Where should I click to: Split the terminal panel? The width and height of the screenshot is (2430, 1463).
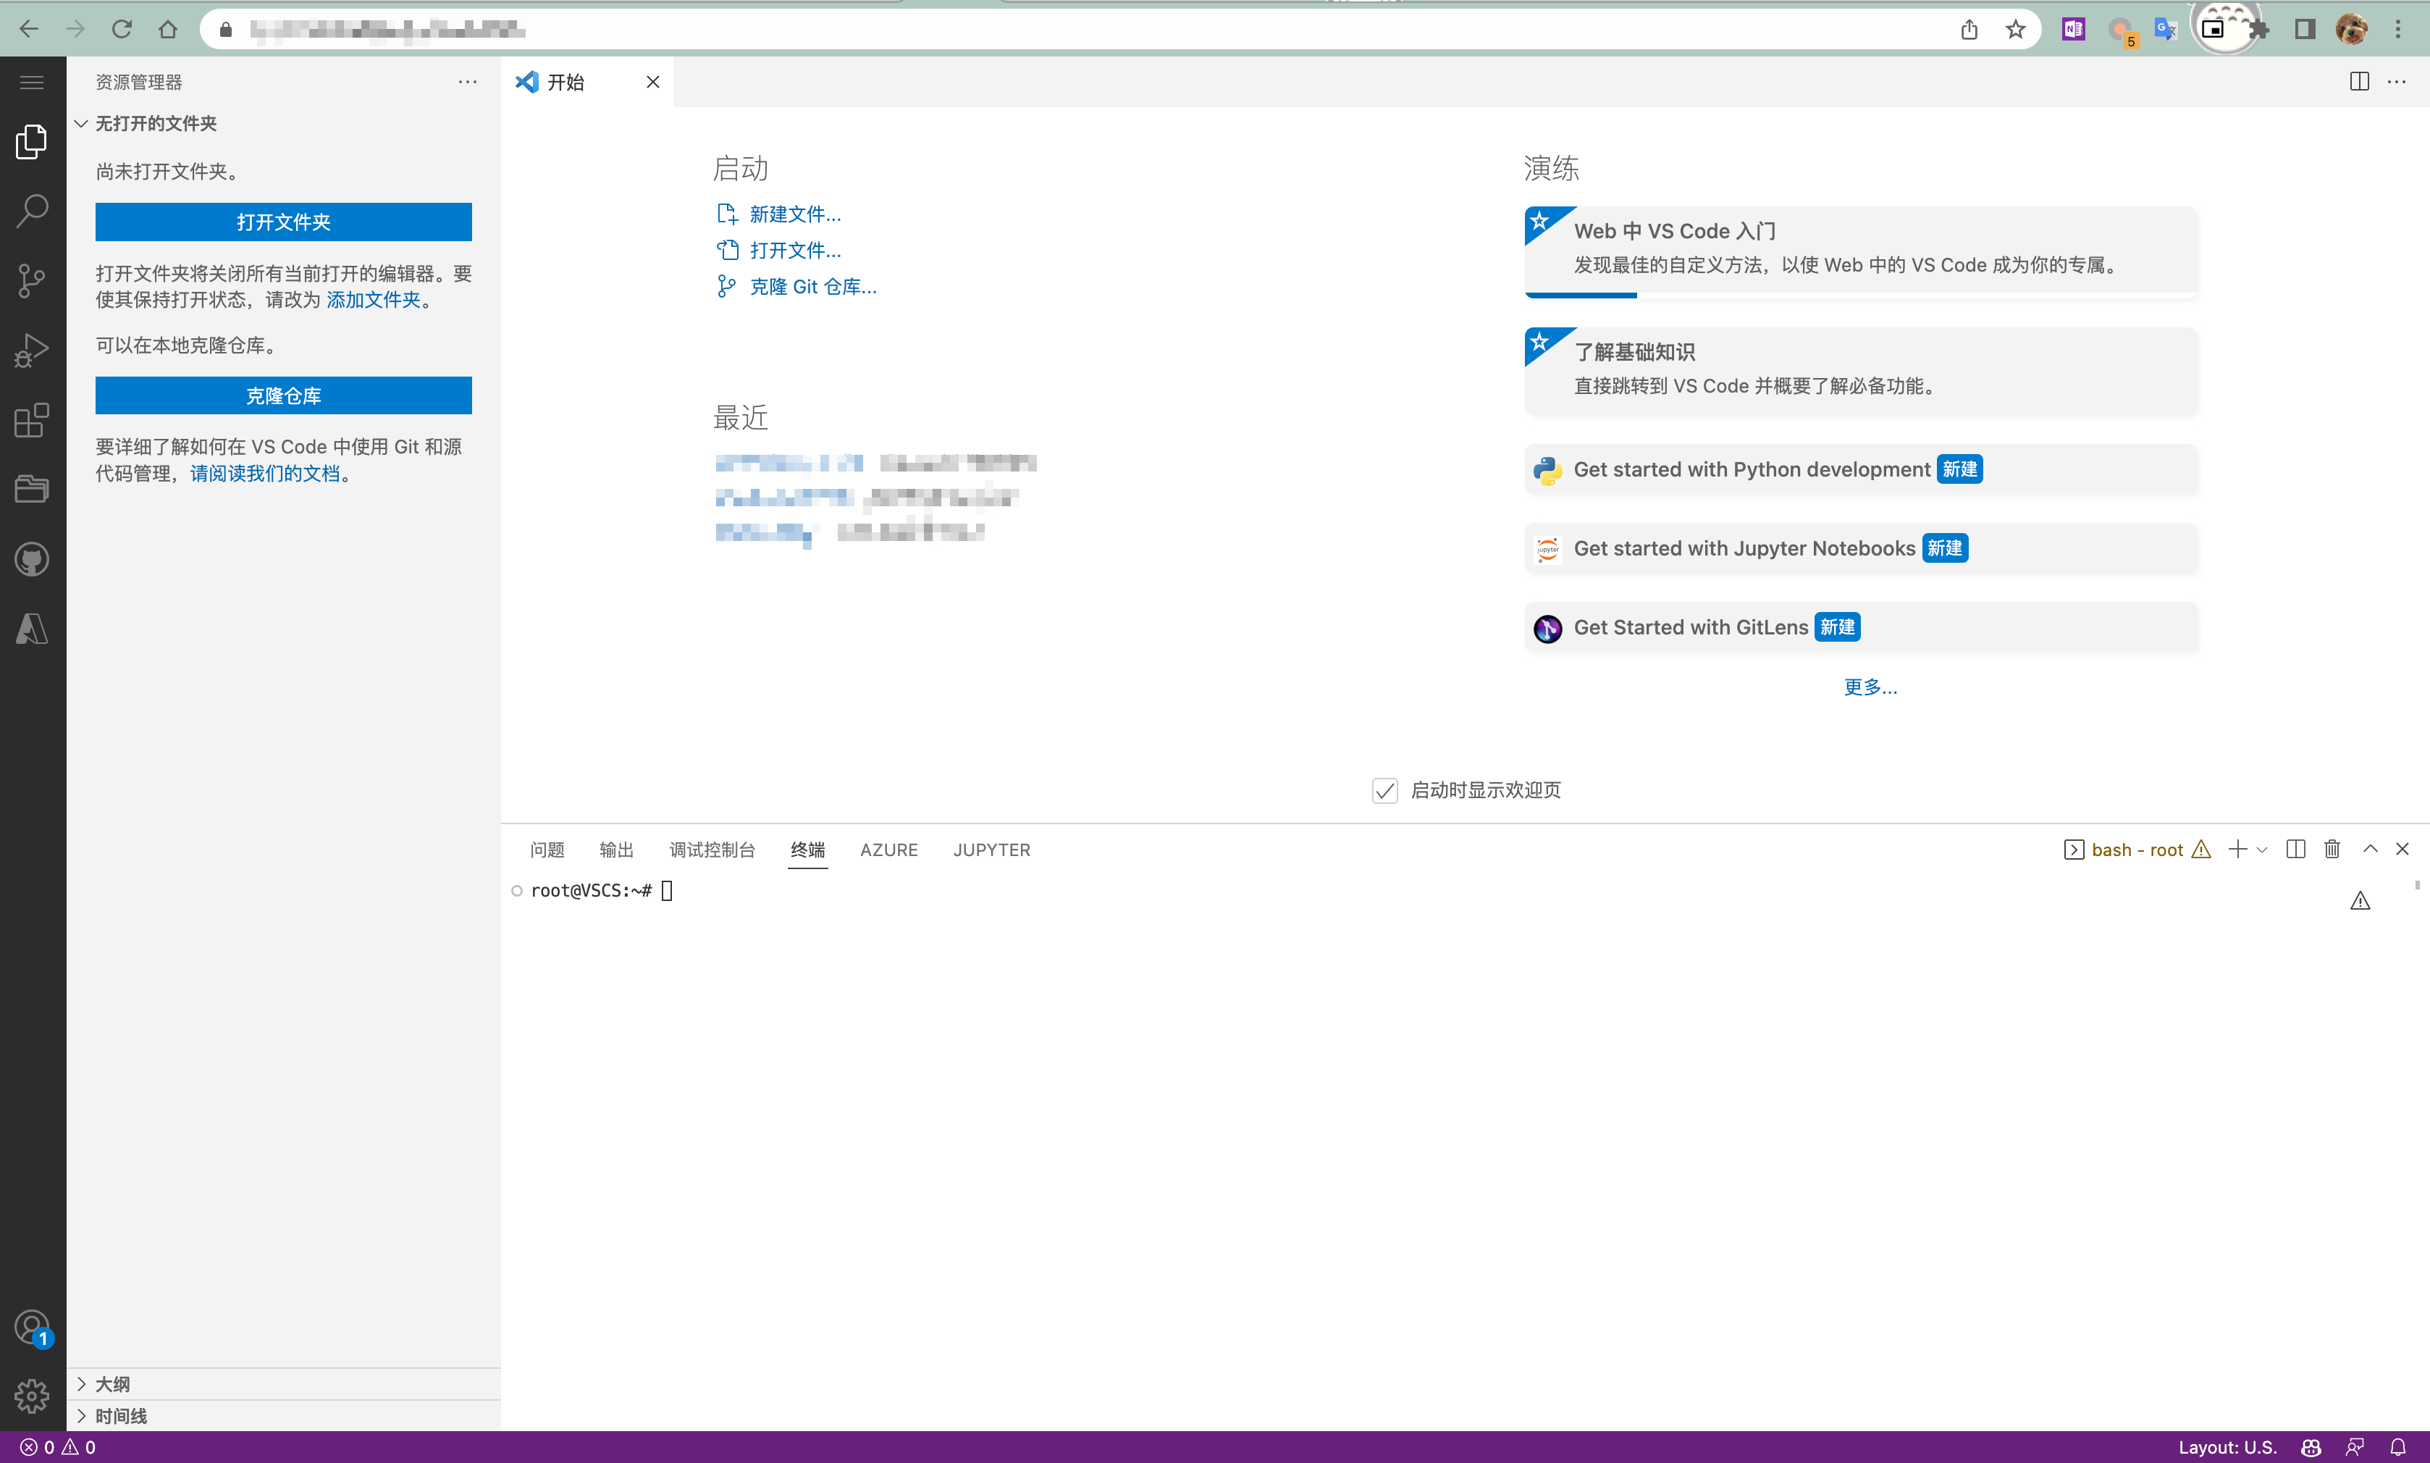coord(2295,849)
